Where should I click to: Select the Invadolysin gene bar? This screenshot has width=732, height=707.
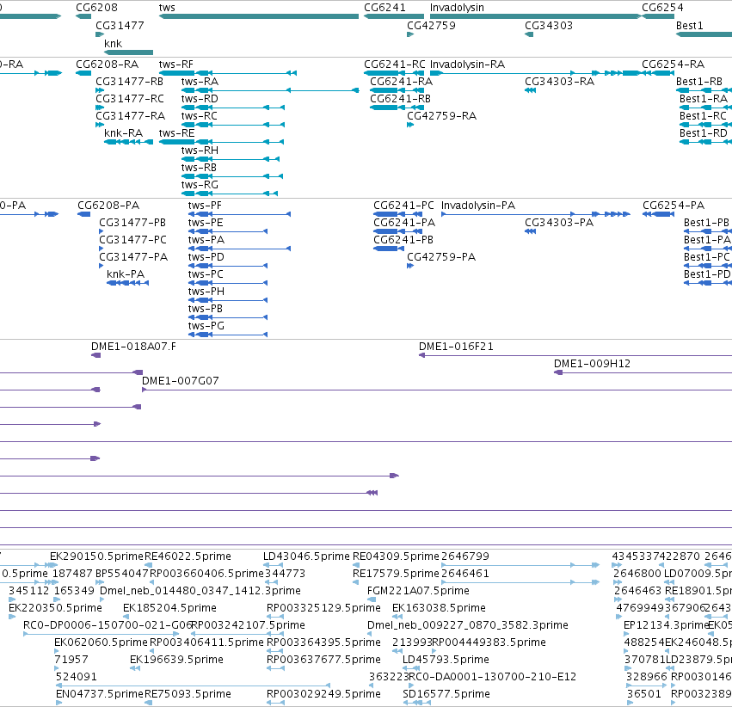click(536, 16)
